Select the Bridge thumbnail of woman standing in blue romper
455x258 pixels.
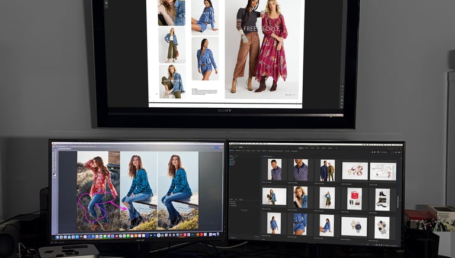tap(274, 223)
